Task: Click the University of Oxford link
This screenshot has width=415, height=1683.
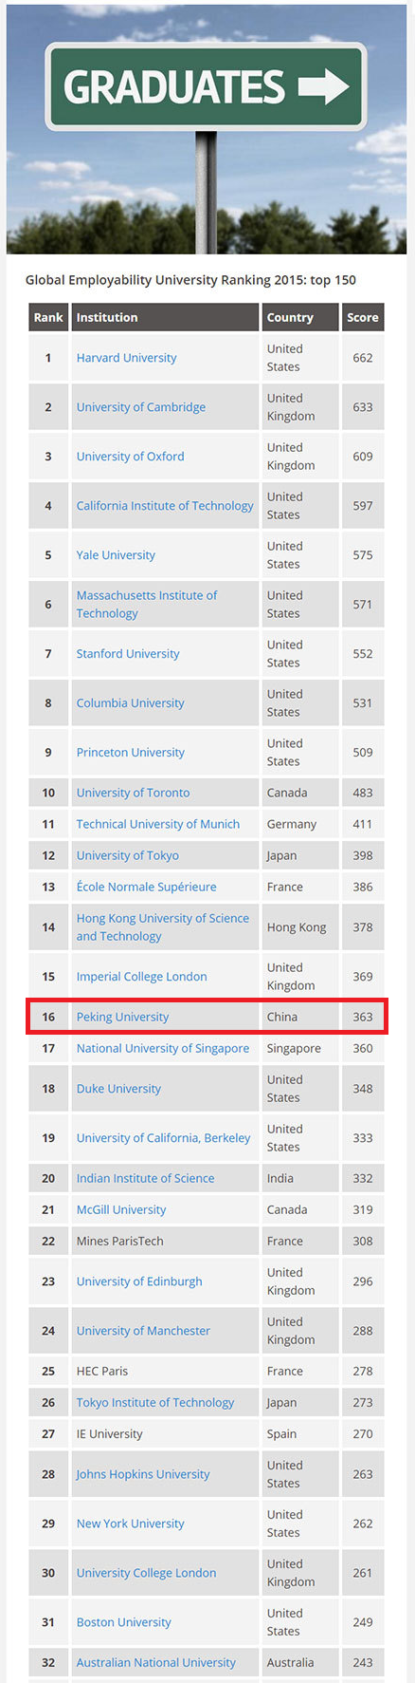Action: (x=131, y=457)
